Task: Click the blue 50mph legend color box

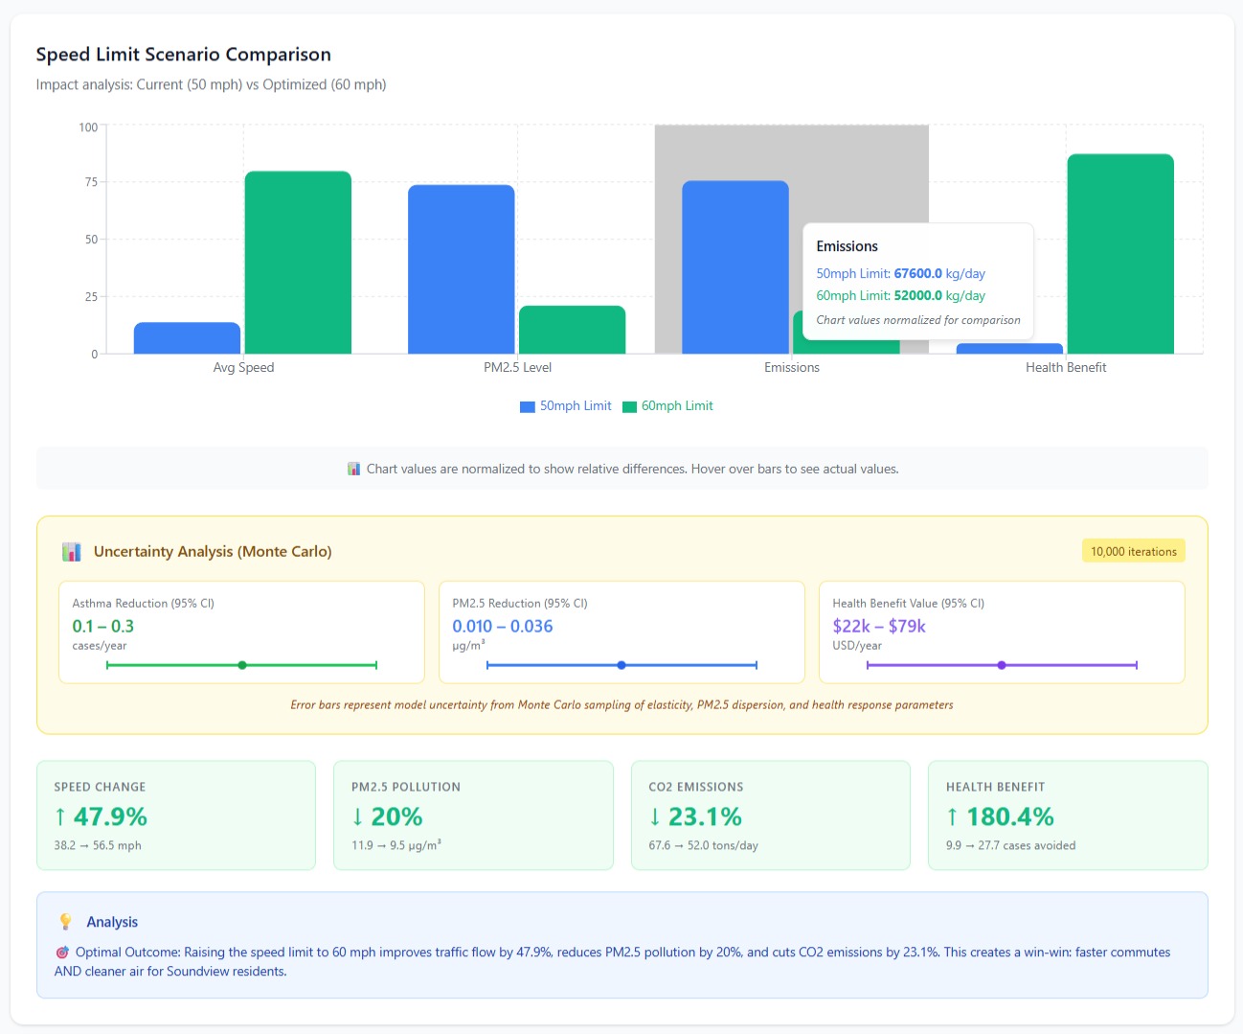Action: pyautogui.click(x=527, y=407)
